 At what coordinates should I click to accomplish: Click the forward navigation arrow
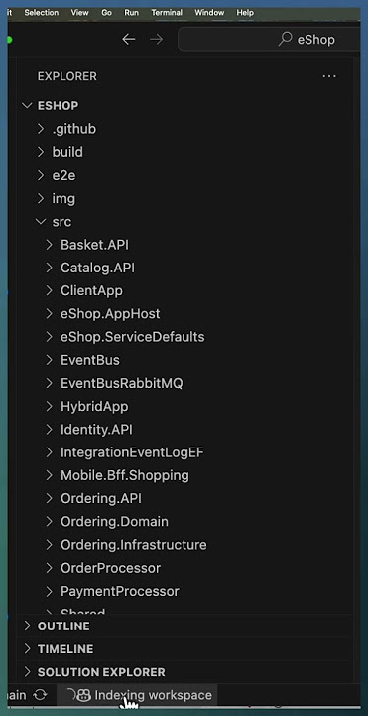pyautogui.click(x=156, y=40)
